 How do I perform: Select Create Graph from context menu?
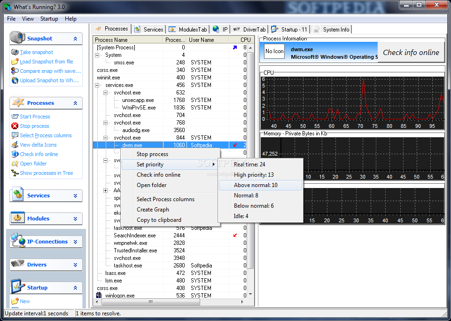153,210
